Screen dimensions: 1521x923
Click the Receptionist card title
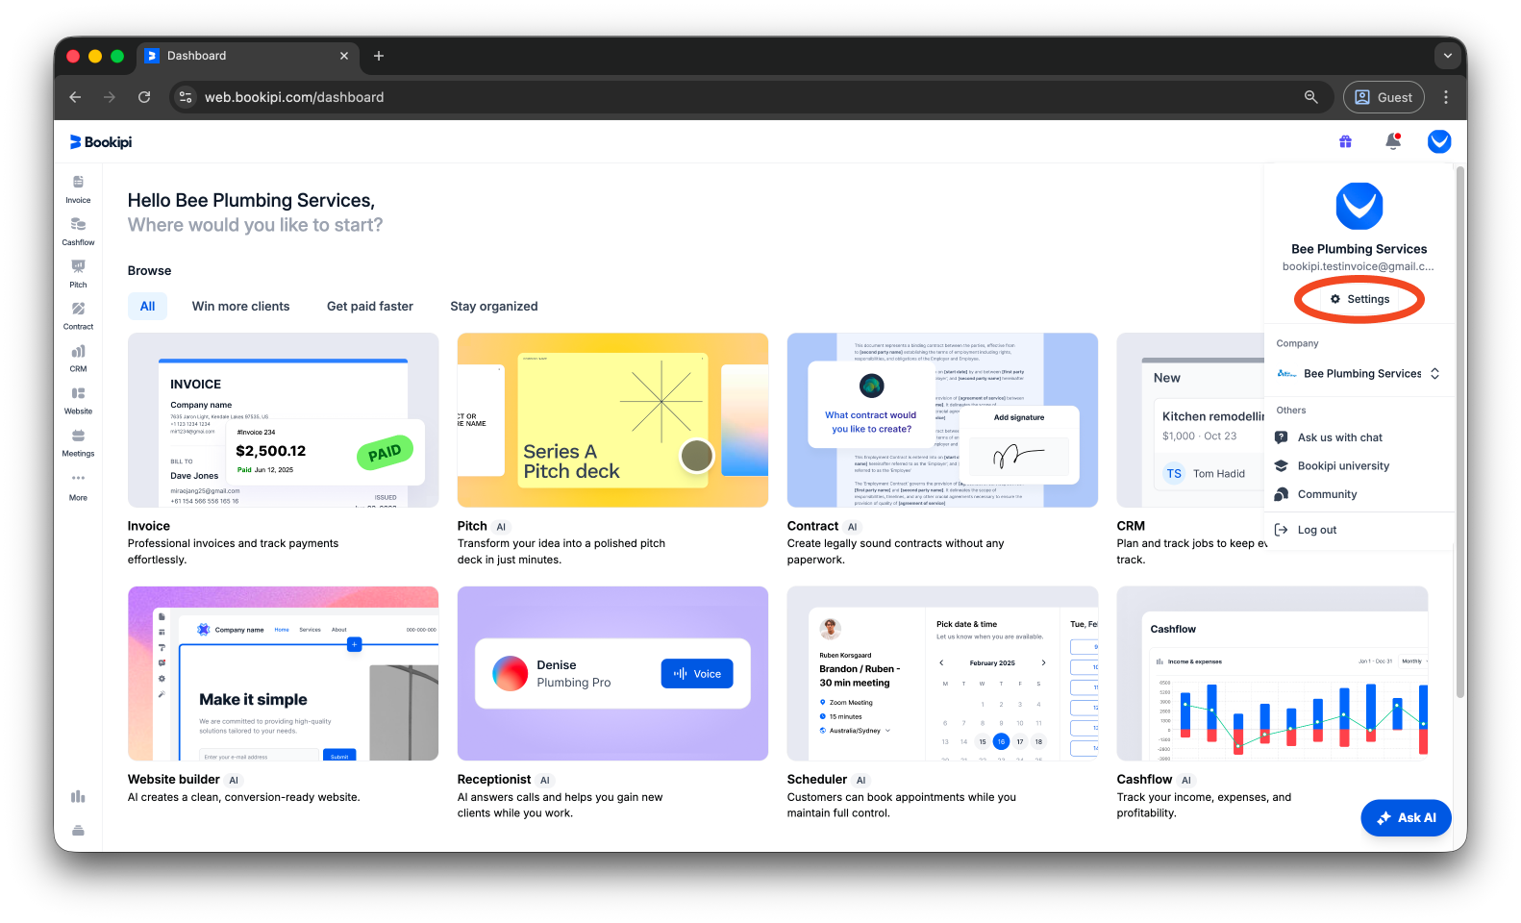coord(494,780)
